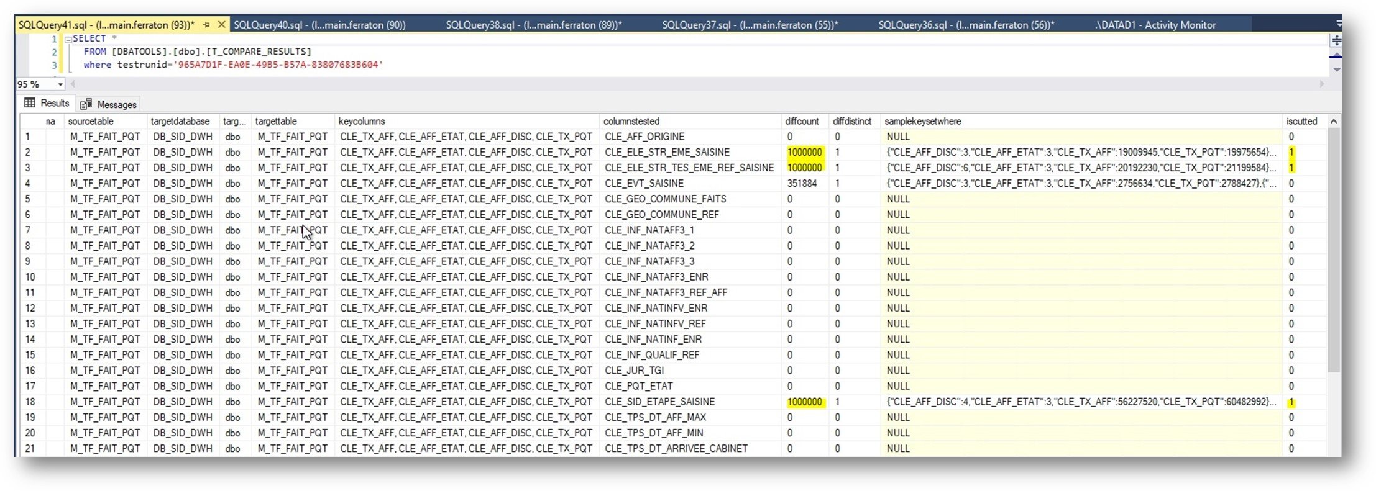Close the SQLQuery41.sql tab
Viewport: 1376px width, 491px height.
[221, 25]
